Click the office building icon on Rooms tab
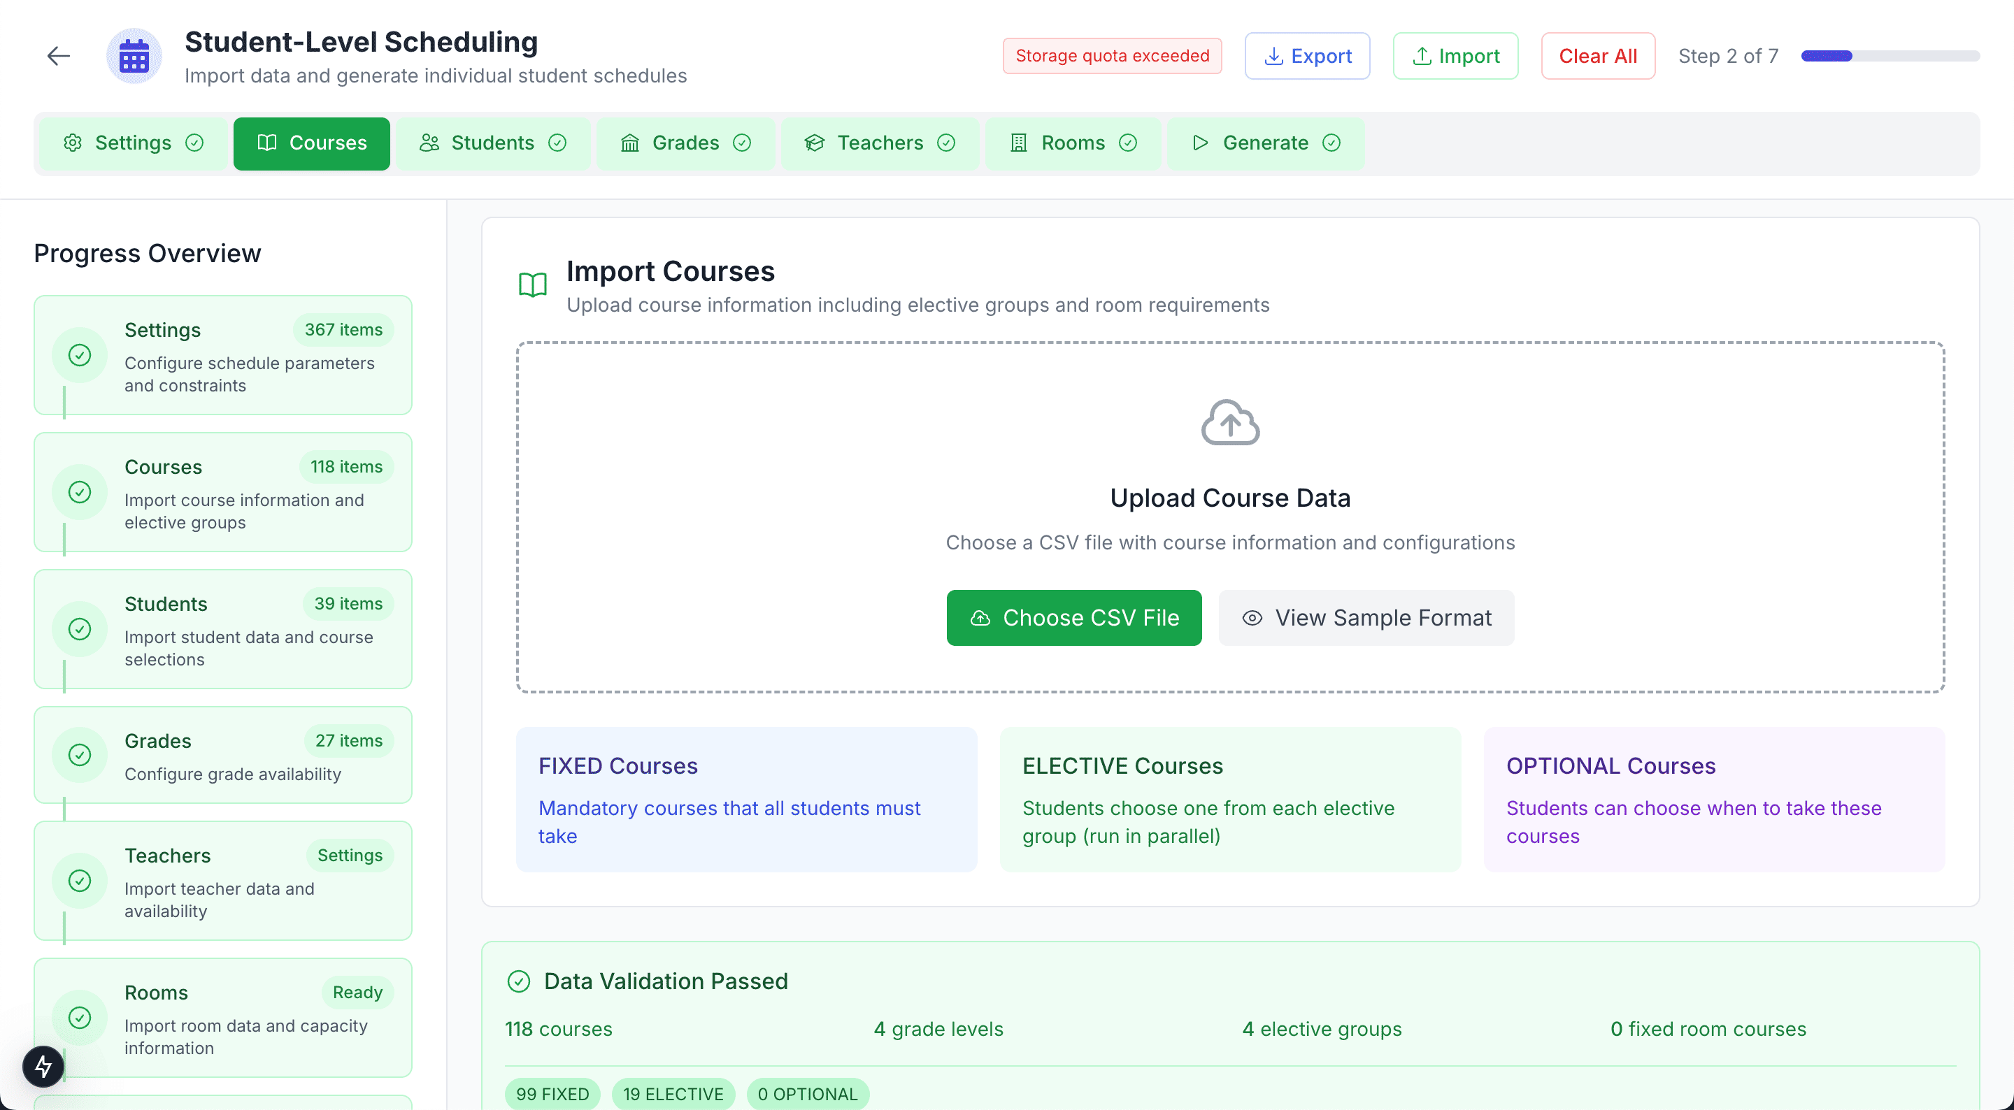 click(x=1019, y=143)
